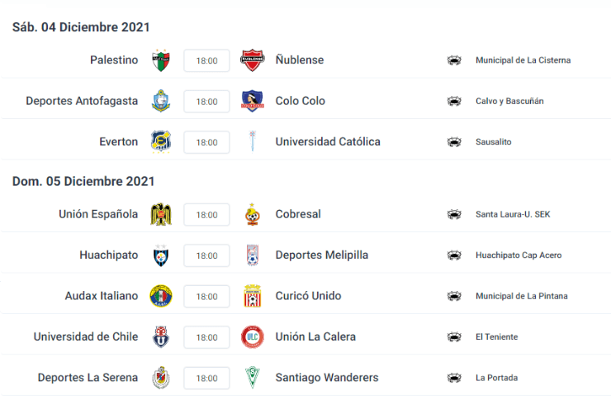This screenshot has width=611, height=405.
Task: Open the Deportes Melipilla team link
Action: [x=322, y=255]
